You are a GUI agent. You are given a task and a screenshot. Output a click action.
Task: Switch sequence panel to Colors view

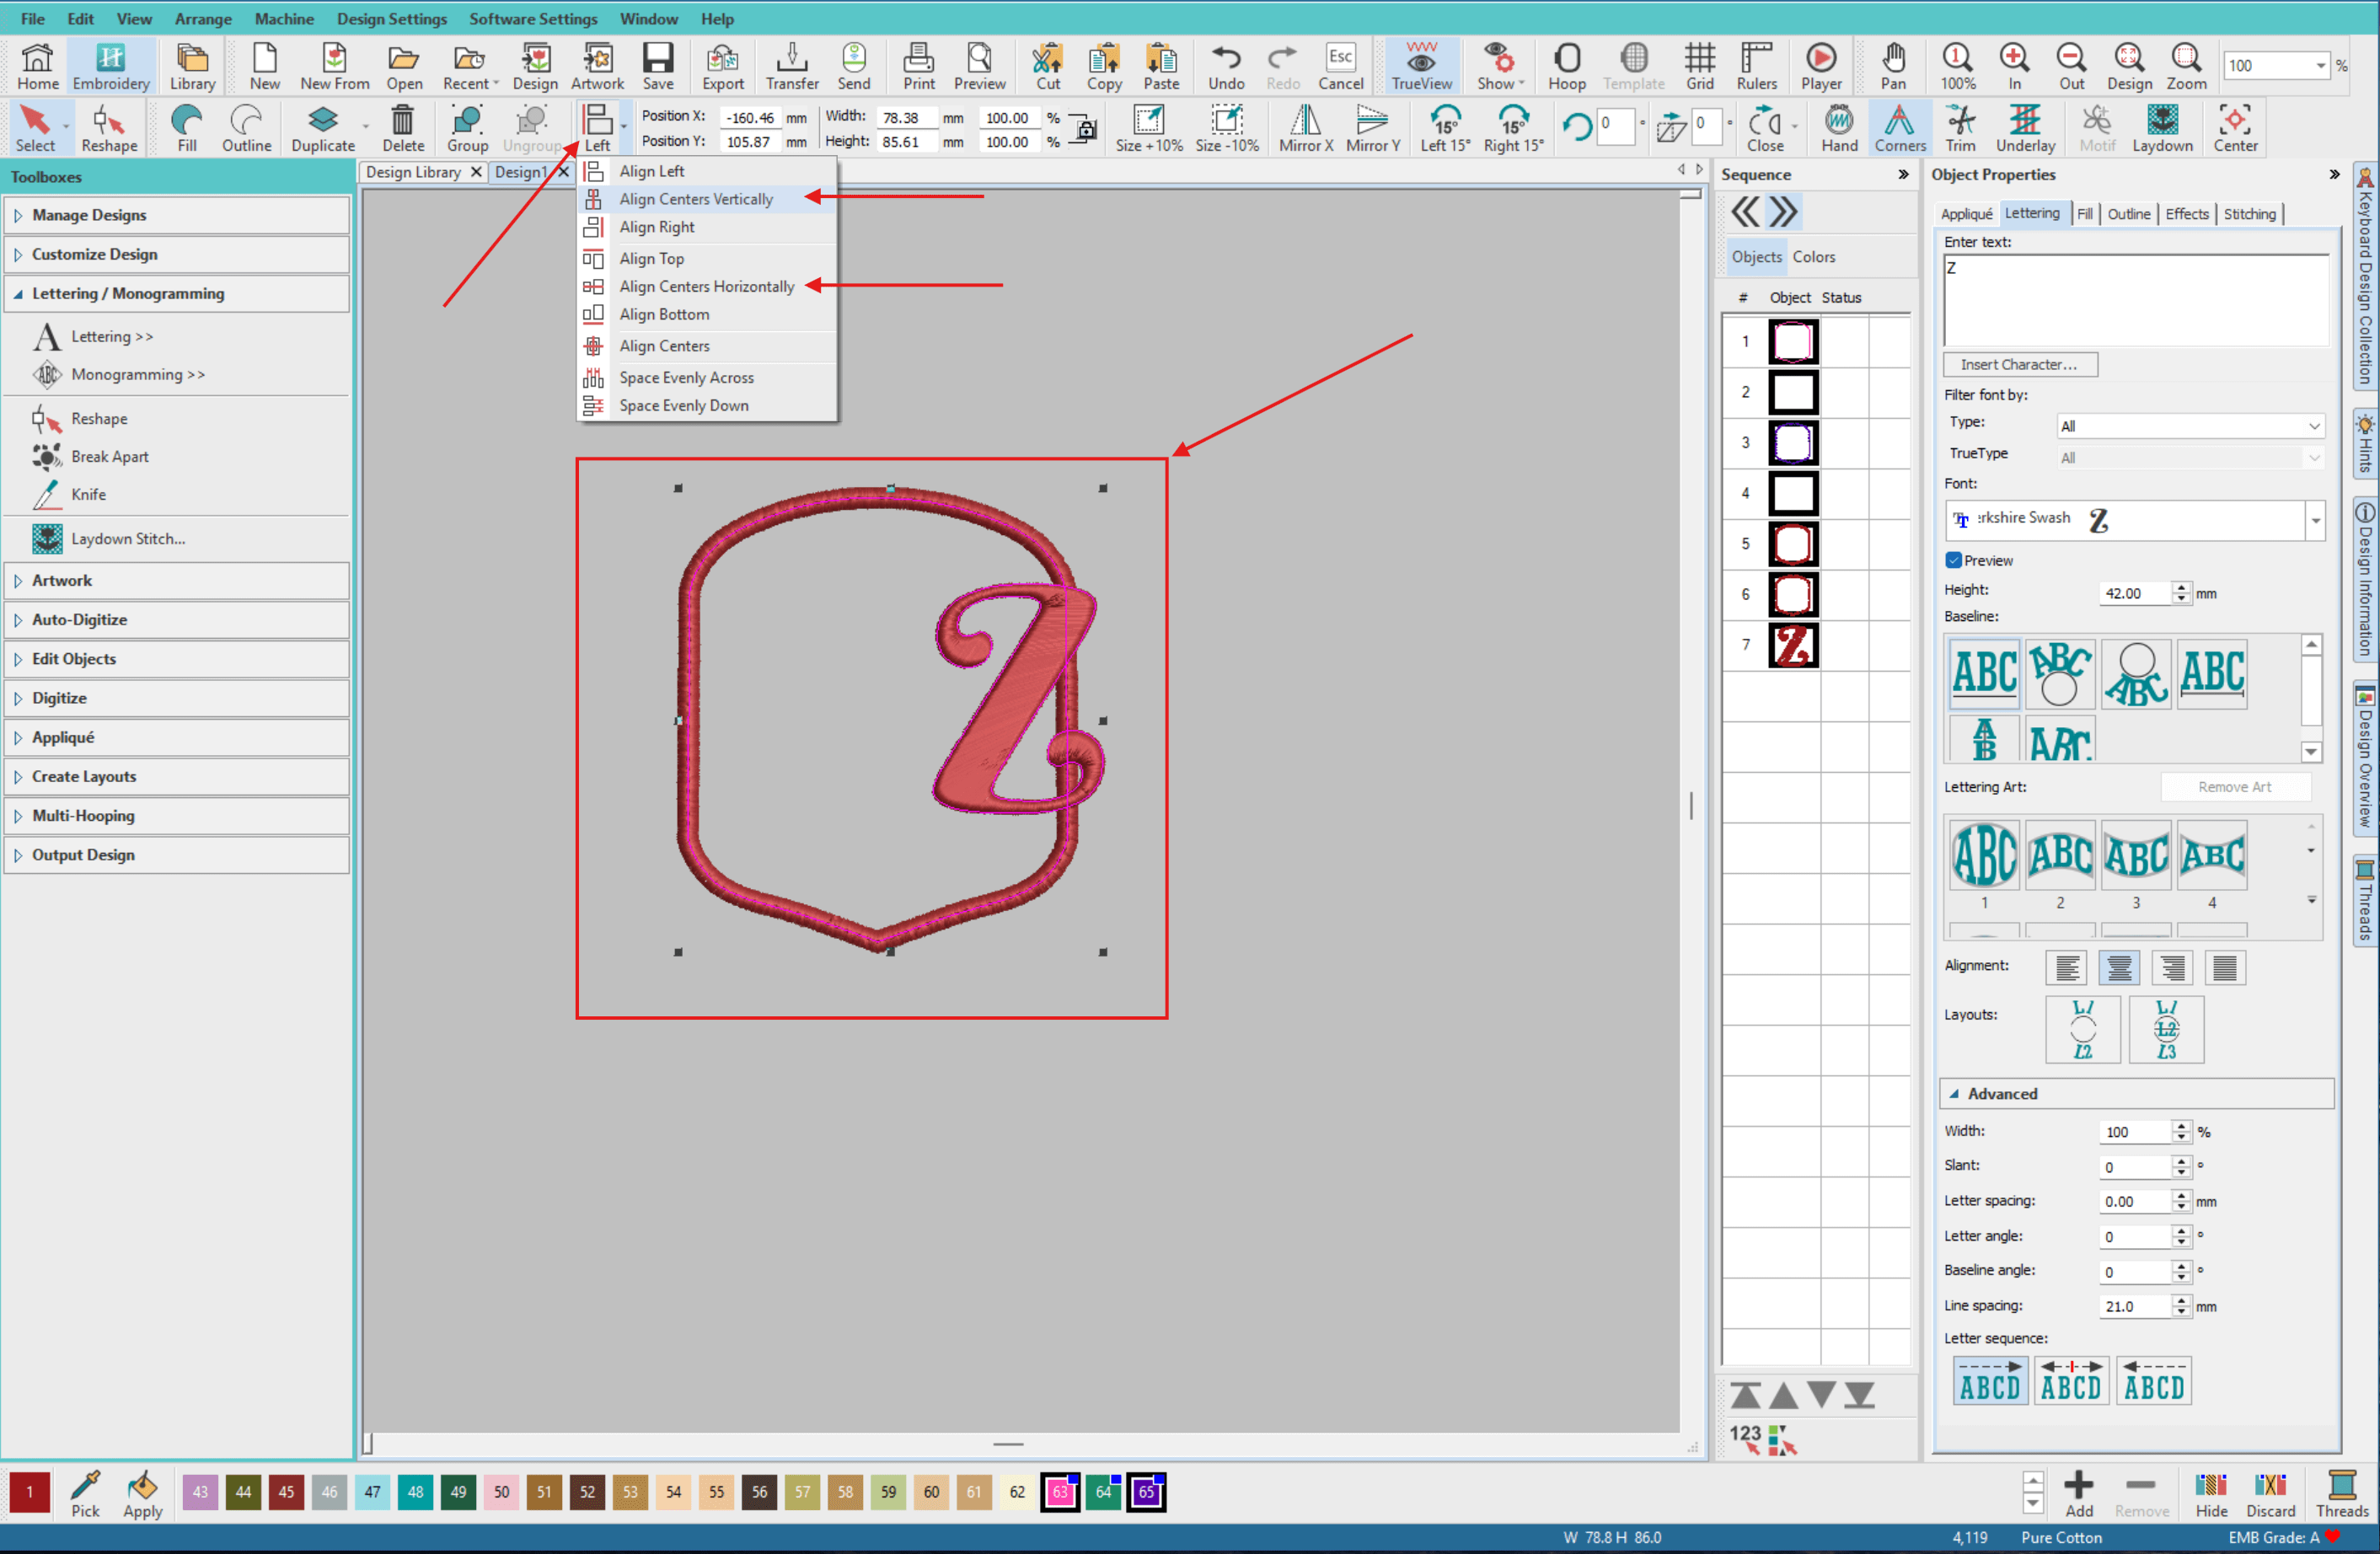pyautogui.click(x=1815, y=256)
